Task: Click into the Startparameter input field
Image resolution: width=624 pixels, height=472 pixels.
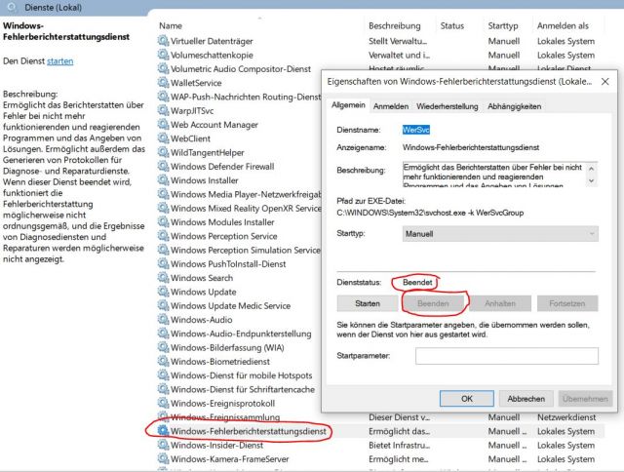Action: (507, 356)
